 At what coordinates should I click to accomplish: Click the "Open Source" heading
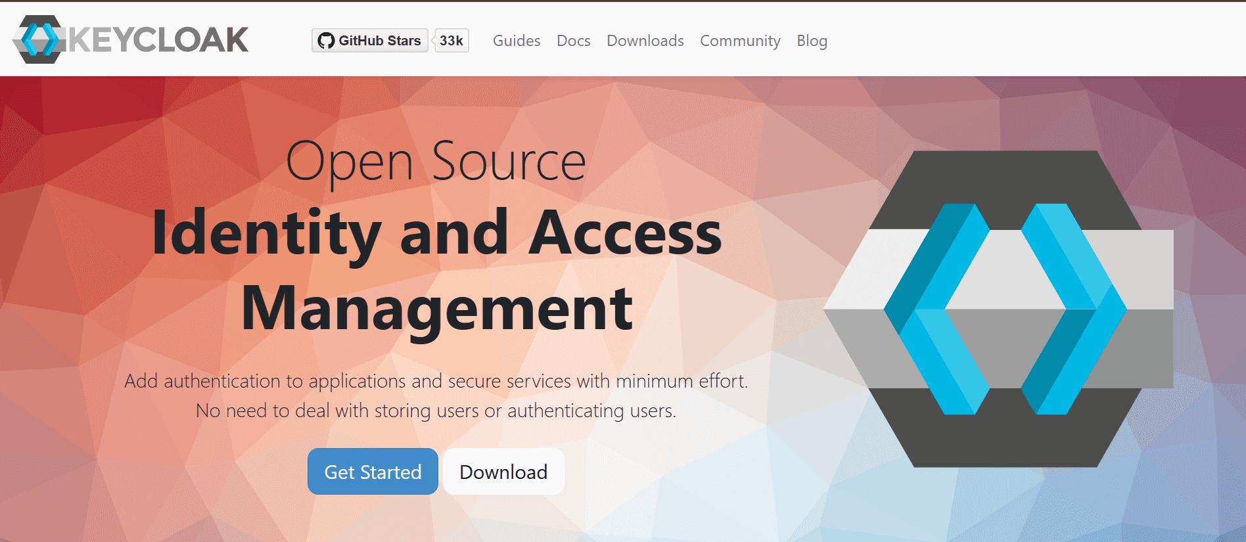tap(436, 162)
